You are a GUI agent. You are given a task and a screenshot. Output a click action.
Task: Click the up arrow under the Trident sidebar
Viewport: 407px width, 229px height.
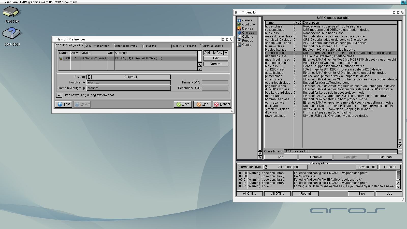(x=260, y=153)
